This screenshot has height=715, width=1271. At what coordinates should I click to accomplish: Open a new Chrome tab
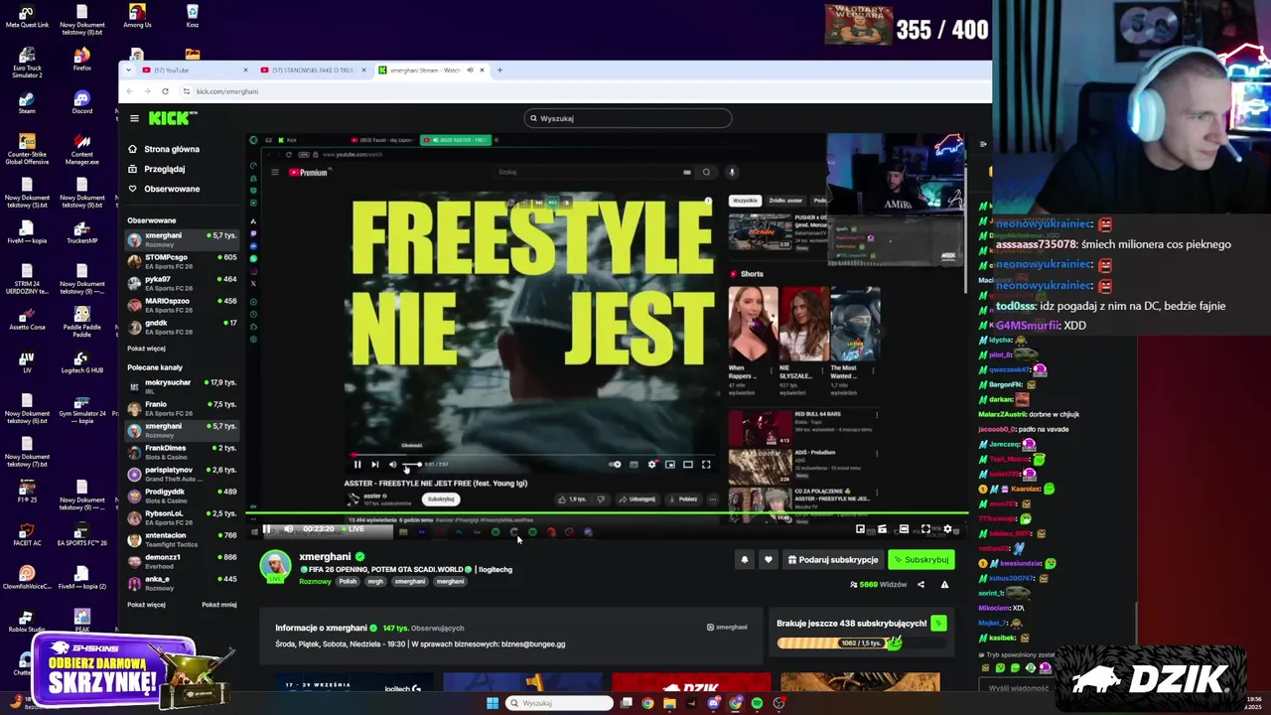point(499,71)
